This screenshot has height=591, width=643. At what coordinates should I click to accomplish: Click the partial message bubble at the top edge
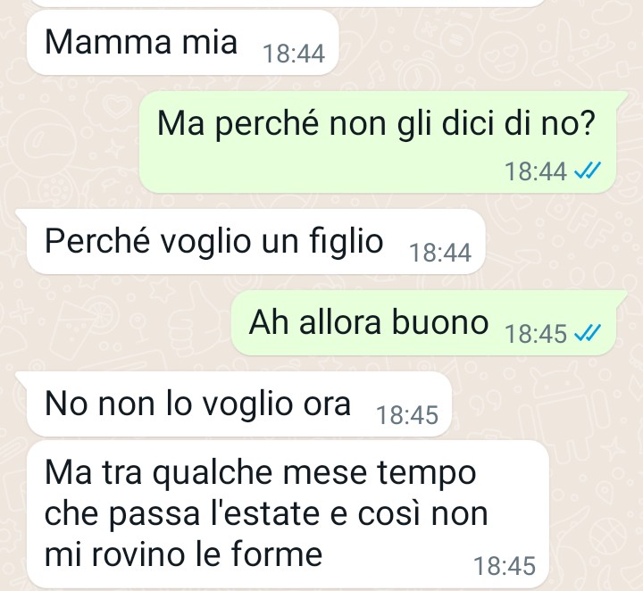tap(288, 4)
